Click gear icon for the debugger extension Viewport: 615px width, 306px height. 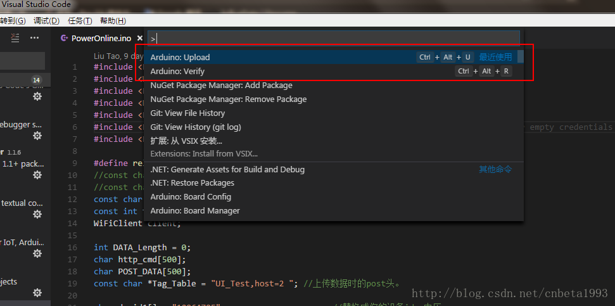(37, 136)
